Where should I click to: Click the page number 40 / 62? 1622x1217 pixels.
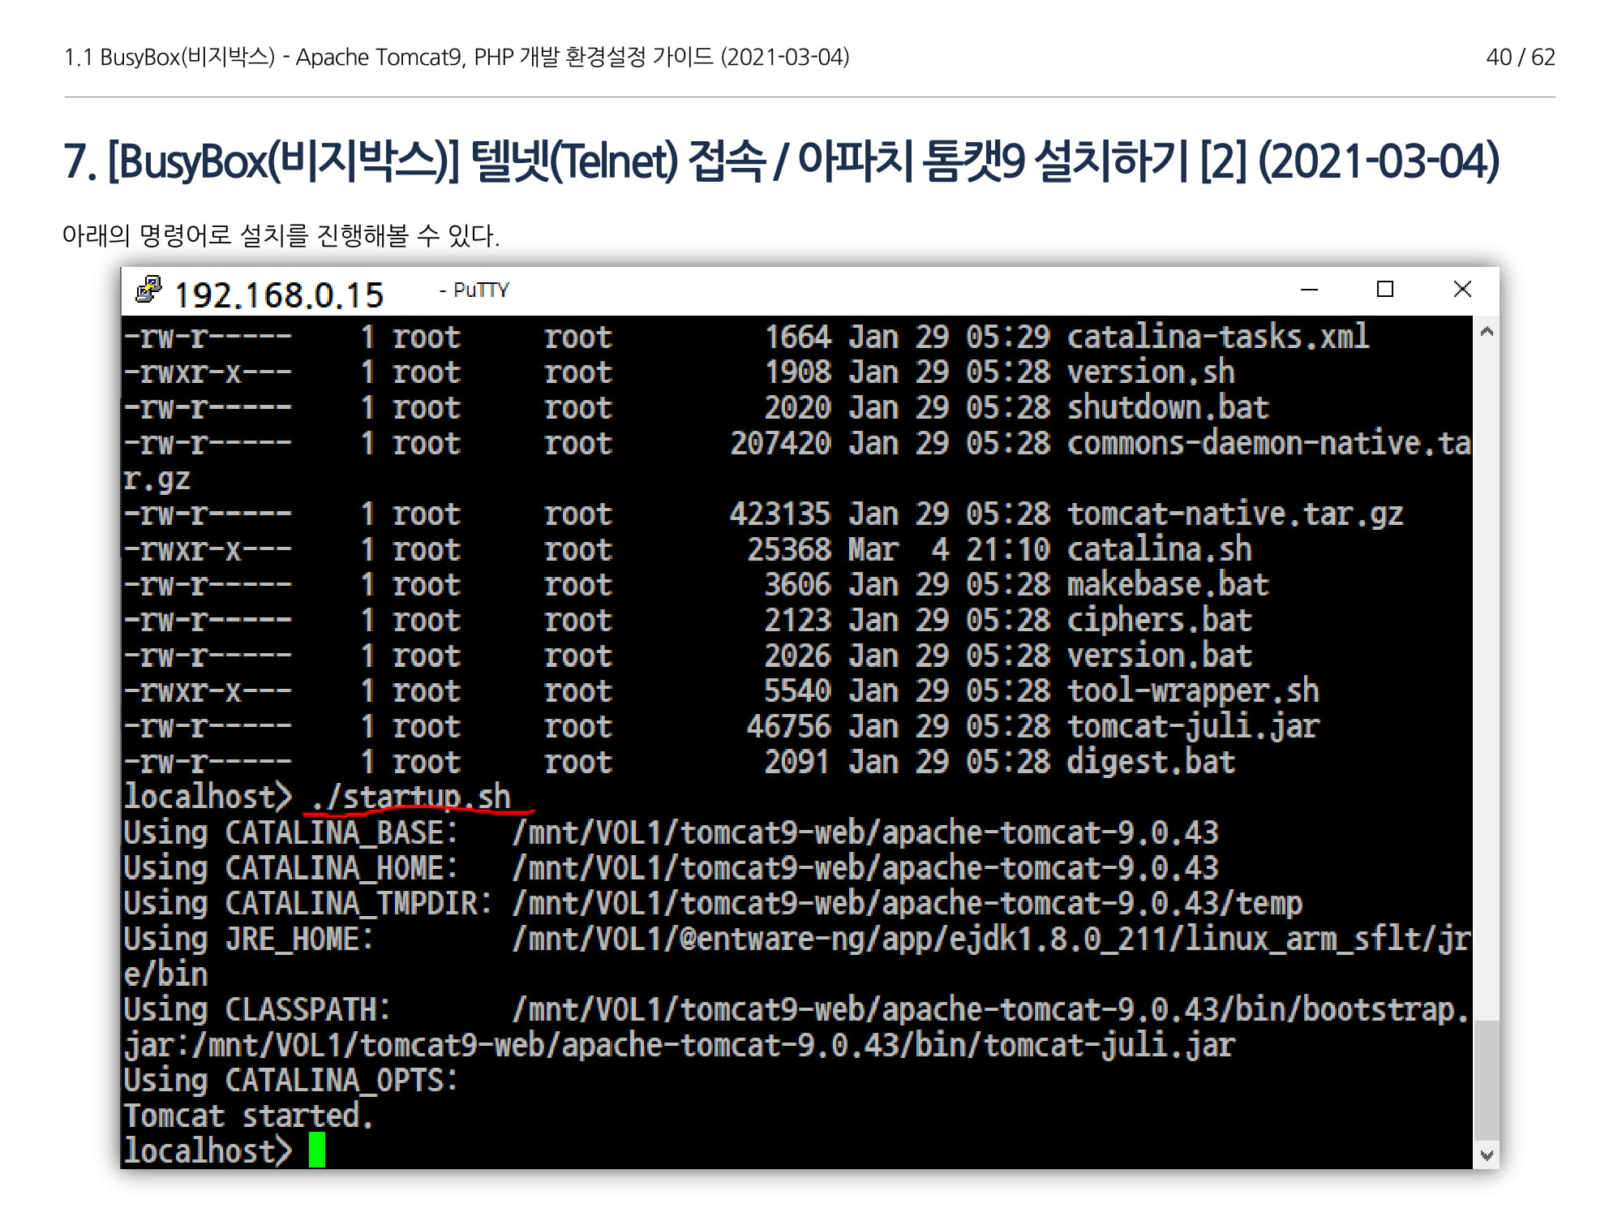coord(1520,58)
